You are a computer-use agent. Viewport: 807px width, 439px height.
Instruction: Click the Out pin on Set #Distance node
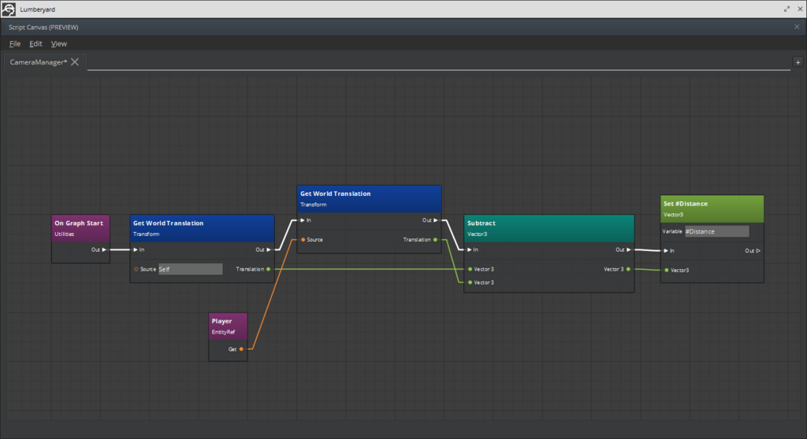[x=758, y=251]
